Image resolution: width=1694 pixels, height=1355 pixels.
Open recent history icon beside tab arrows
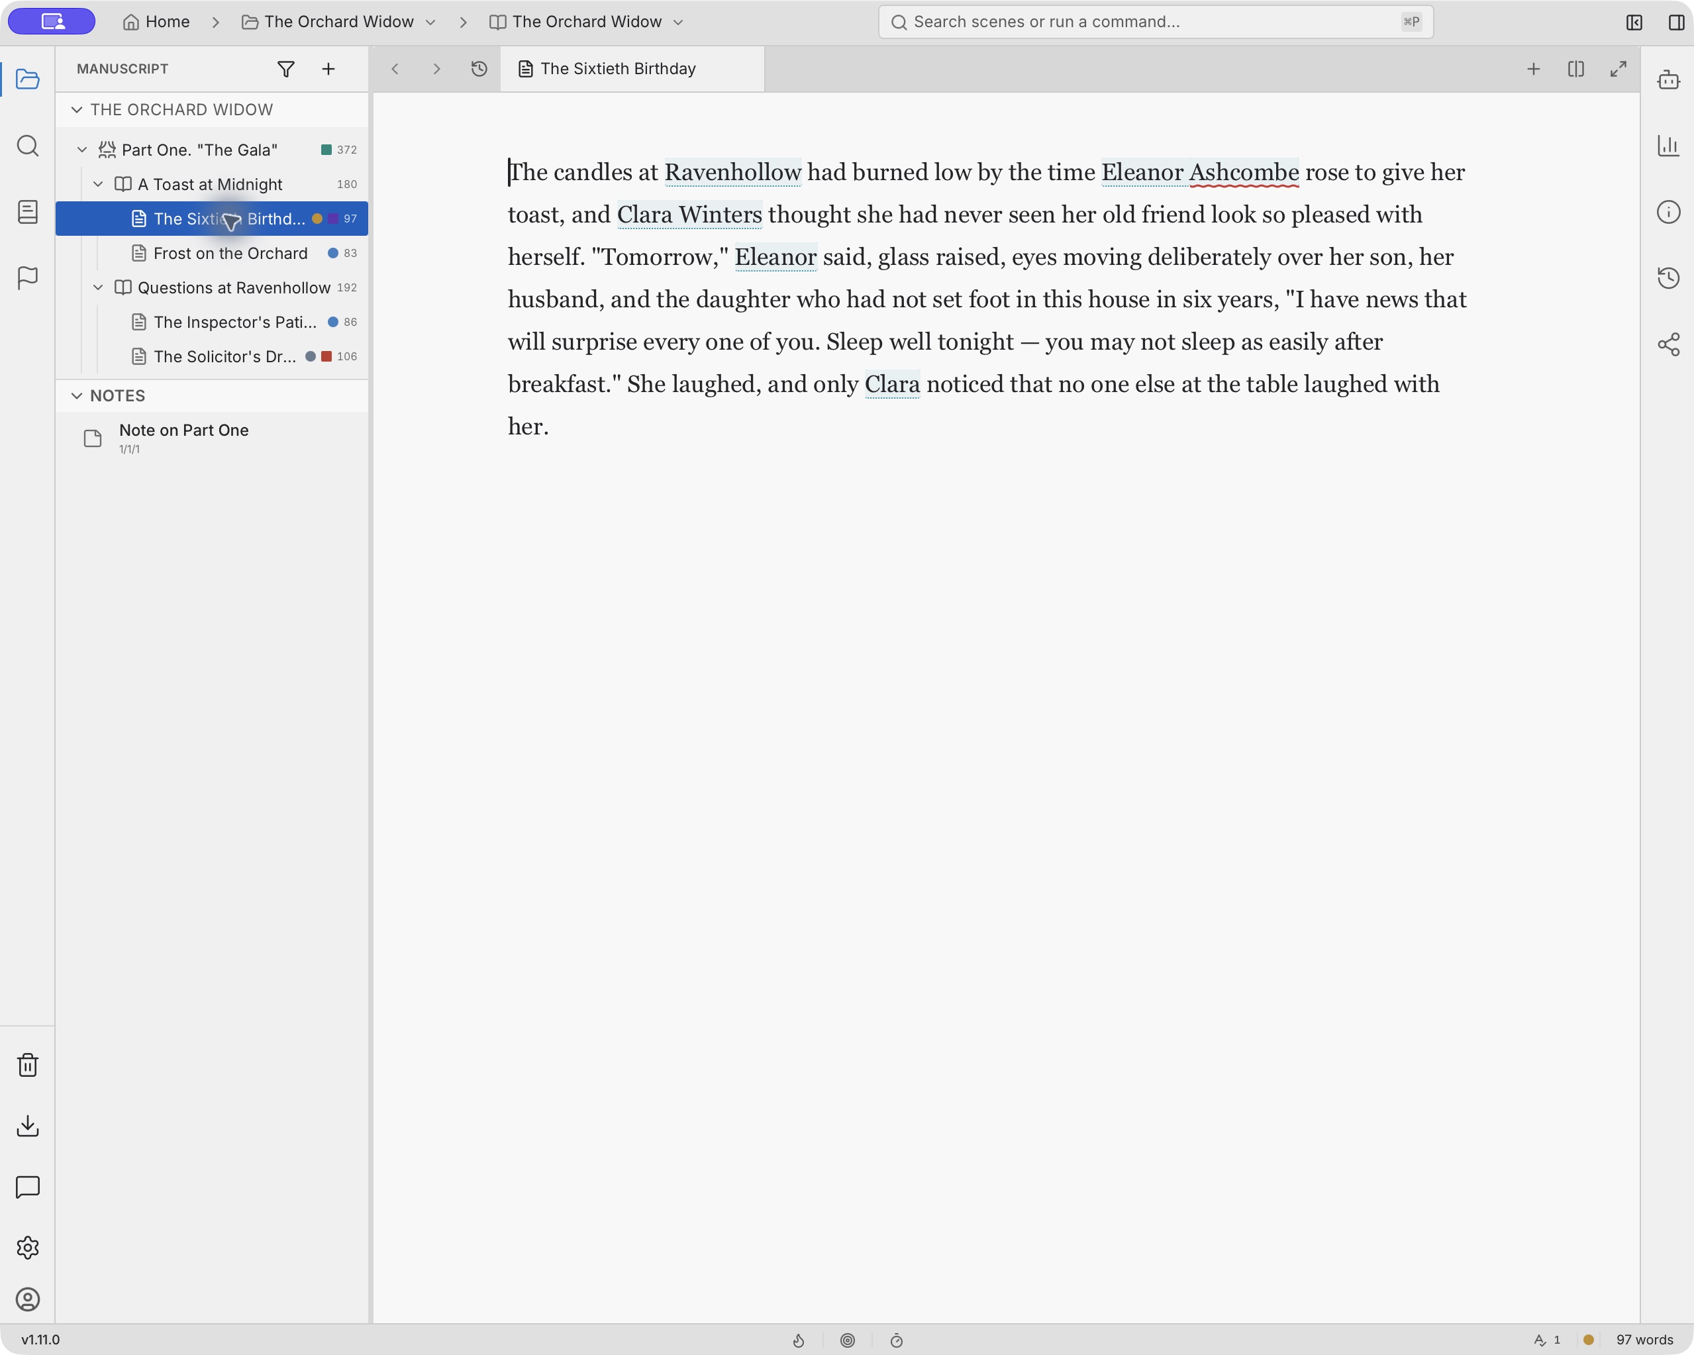pos(479,69)
